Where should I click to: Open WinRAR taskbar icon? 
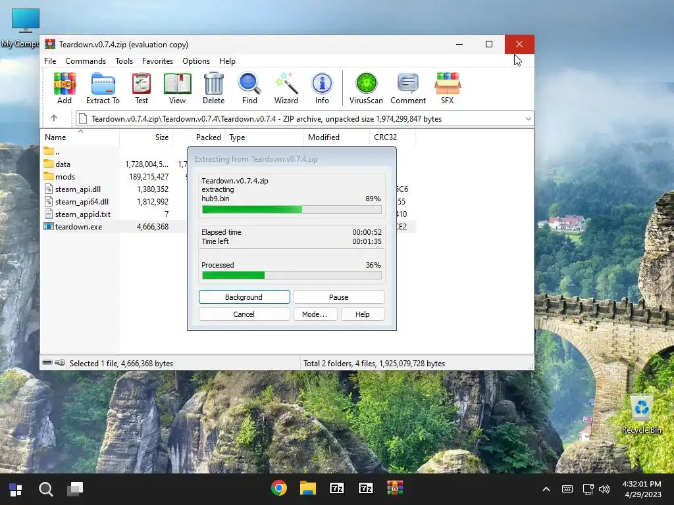pyautogui.click(x=395, y=489)
